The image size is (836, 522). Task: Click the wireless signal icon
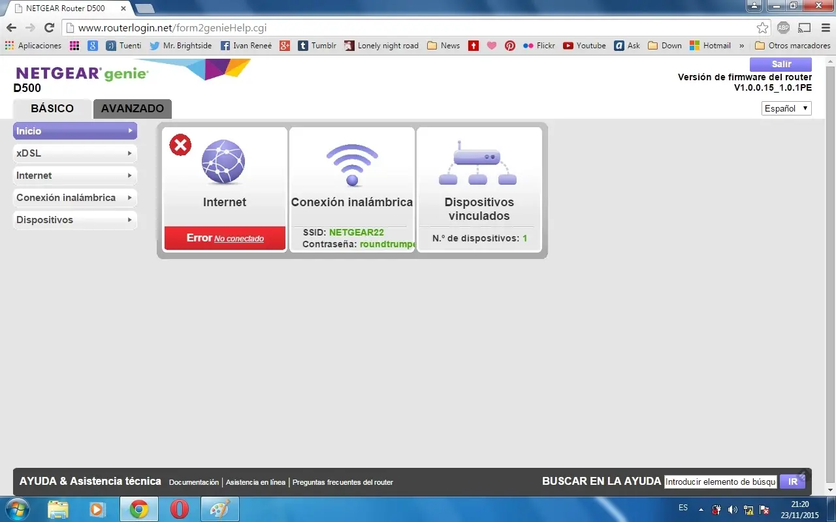click(x=352, y=164)
